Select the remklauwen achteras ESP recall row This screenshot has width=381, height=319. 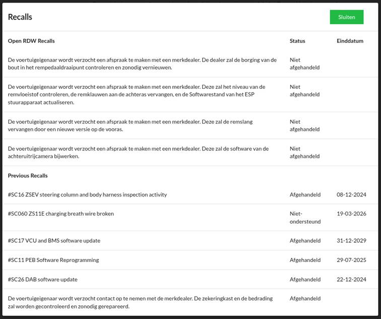190,95
